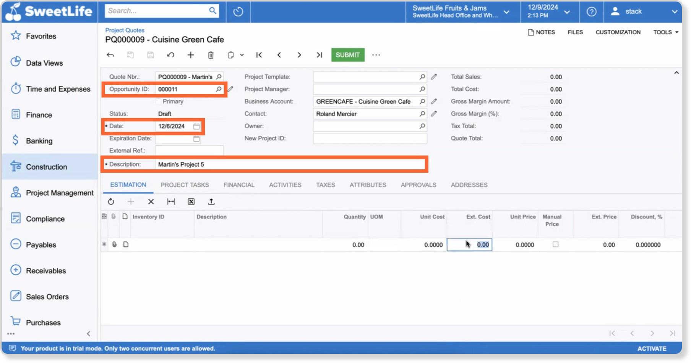Open the stack user menu
The image size is (691, 363).
pyautogui.click(x=644, y=12)
